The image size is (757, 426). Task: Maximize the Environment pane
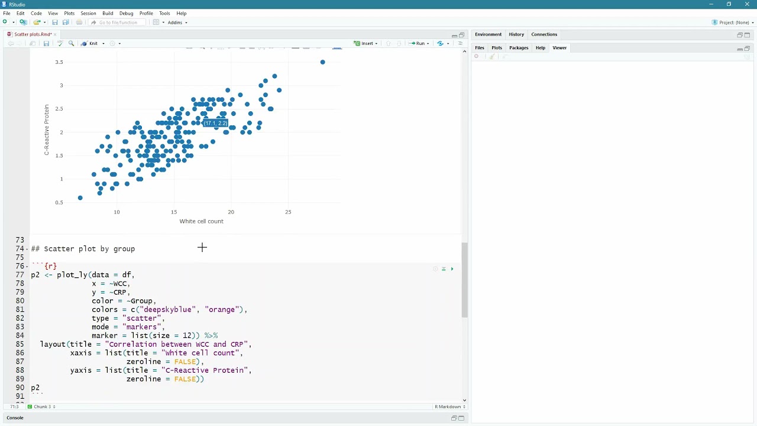tap(747, 35)
